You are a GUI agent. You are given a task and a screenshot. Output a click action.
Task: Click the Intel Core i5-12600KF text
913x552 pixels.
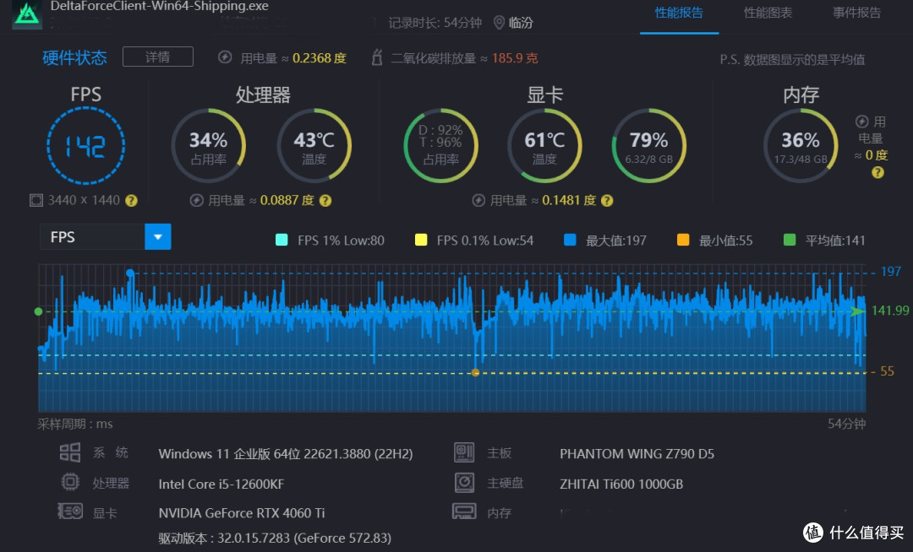[221, 484]
